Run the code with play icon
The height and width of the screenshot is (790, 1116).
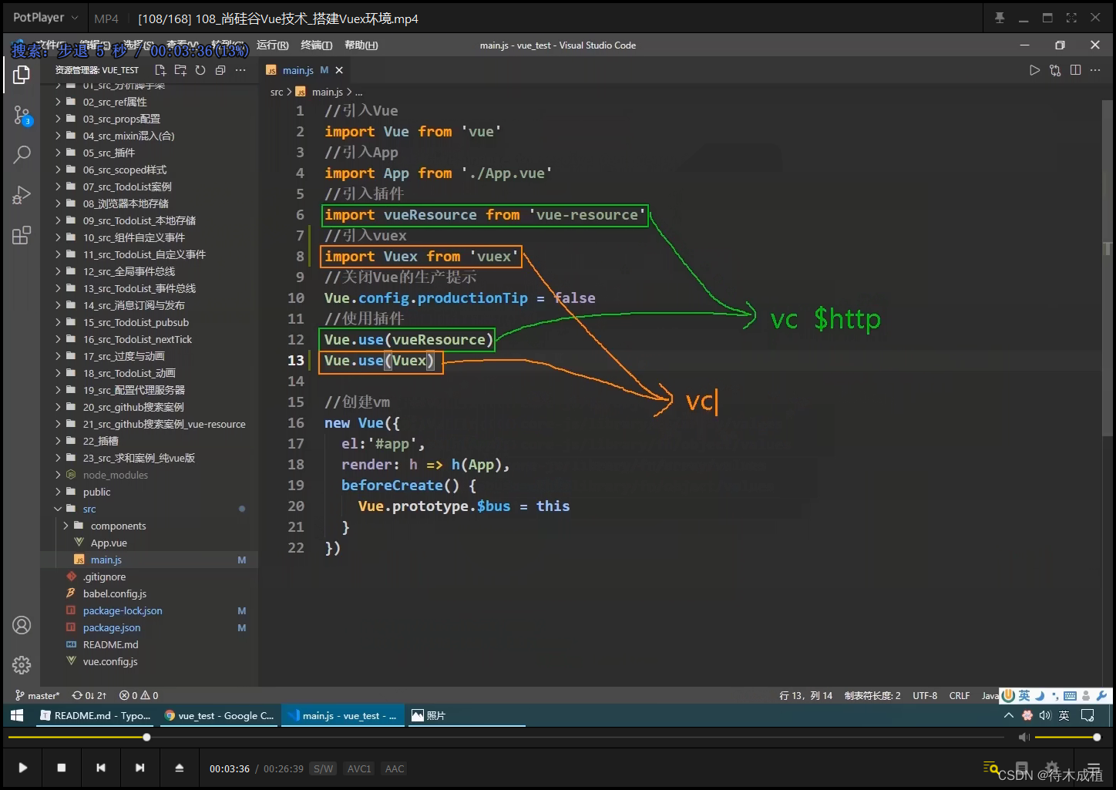[1035, 70]
